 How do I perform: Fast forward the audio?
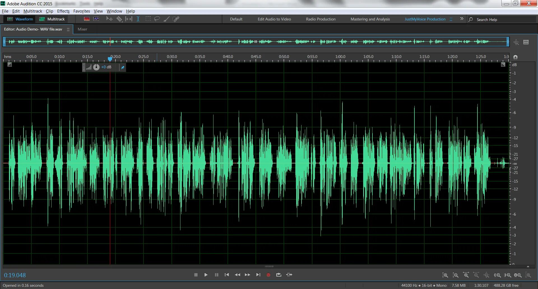click(x=247, y=275)
